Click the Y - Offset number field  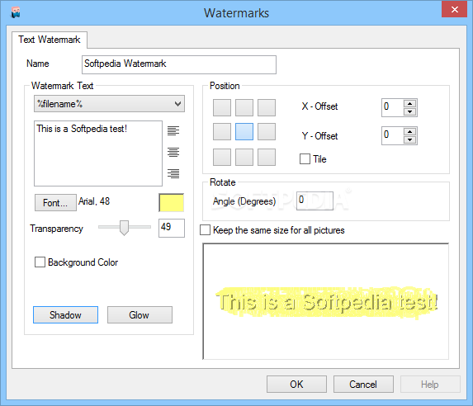pos(392,135)
